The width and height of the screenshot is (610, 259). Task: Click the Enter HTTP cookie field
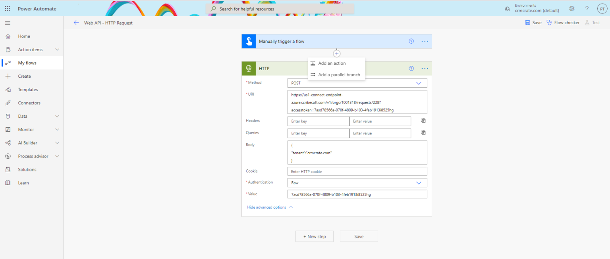point(357,171)
